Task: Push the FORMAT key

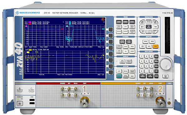Action: [x=126, y=22]
